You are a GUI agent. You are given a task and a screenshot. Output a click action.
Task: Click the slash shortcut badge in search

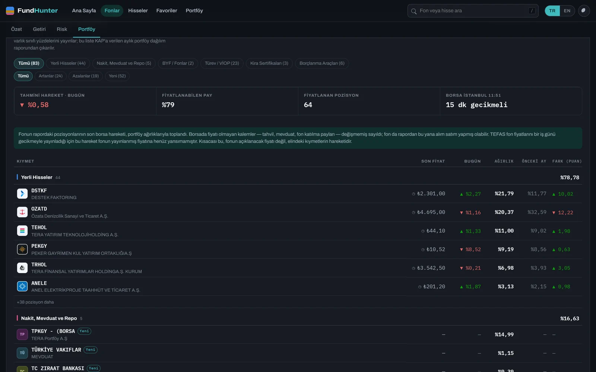click(x=532, y=11)
